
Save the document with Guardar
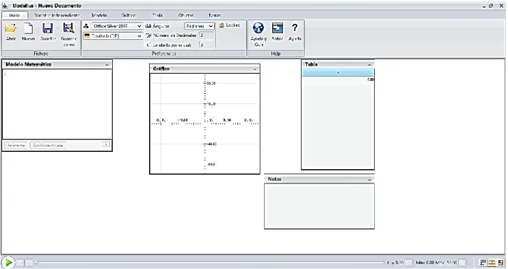point(48,32)
